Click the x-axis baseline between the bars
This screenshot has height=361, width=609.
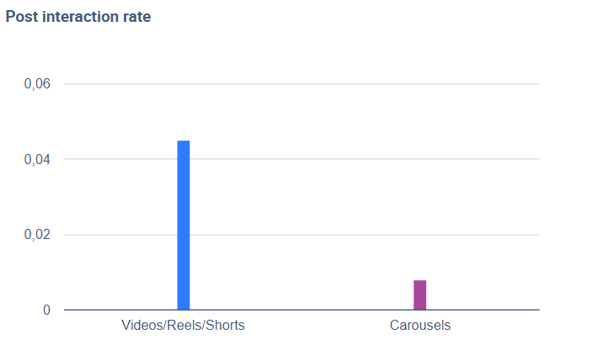[302, 310]
